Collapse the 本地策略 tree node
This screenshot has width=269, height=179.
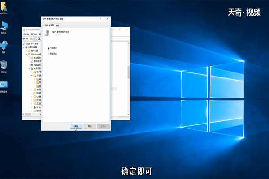32,75
